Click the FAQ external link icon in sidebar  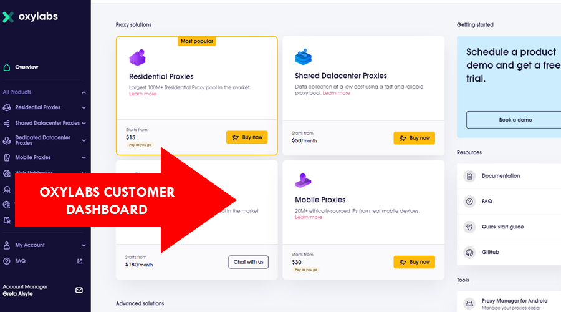(79, 261)
